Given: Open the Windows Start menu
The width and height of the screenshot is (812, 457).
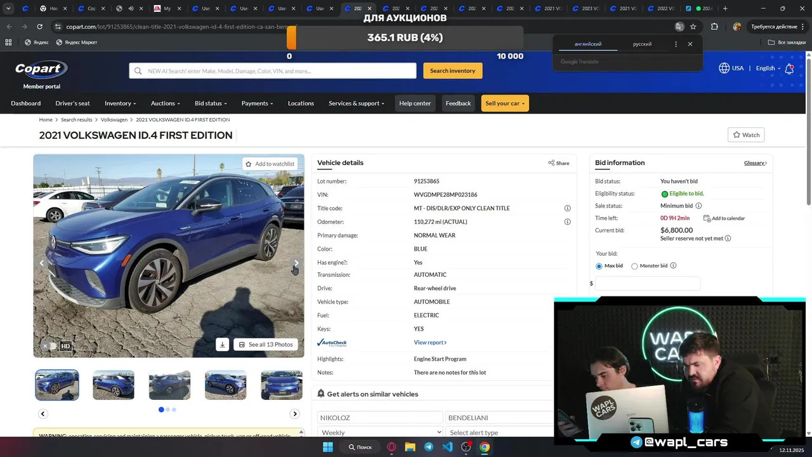Looking at the screenshot, I should 328,447.
